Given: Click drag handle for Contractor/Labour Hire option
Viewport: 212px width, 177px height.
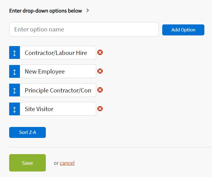Looking at the screenshot, I should pyautogui.click(x=14, y=53).
